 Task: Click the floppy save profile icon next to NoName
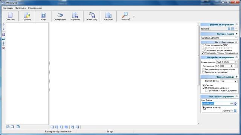pos(233,29)
